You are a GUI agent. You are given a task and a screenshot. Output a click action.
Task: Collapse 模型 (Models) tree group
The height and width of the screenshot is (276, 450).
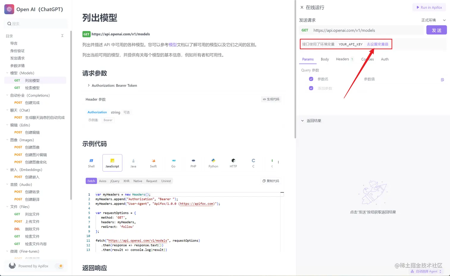click(7, 73)
